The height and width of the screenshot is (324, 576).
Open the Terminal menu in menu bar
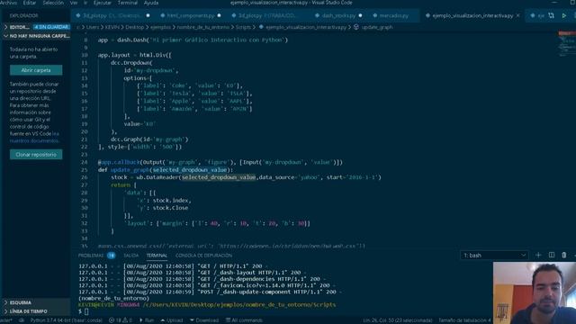point(128,3)
